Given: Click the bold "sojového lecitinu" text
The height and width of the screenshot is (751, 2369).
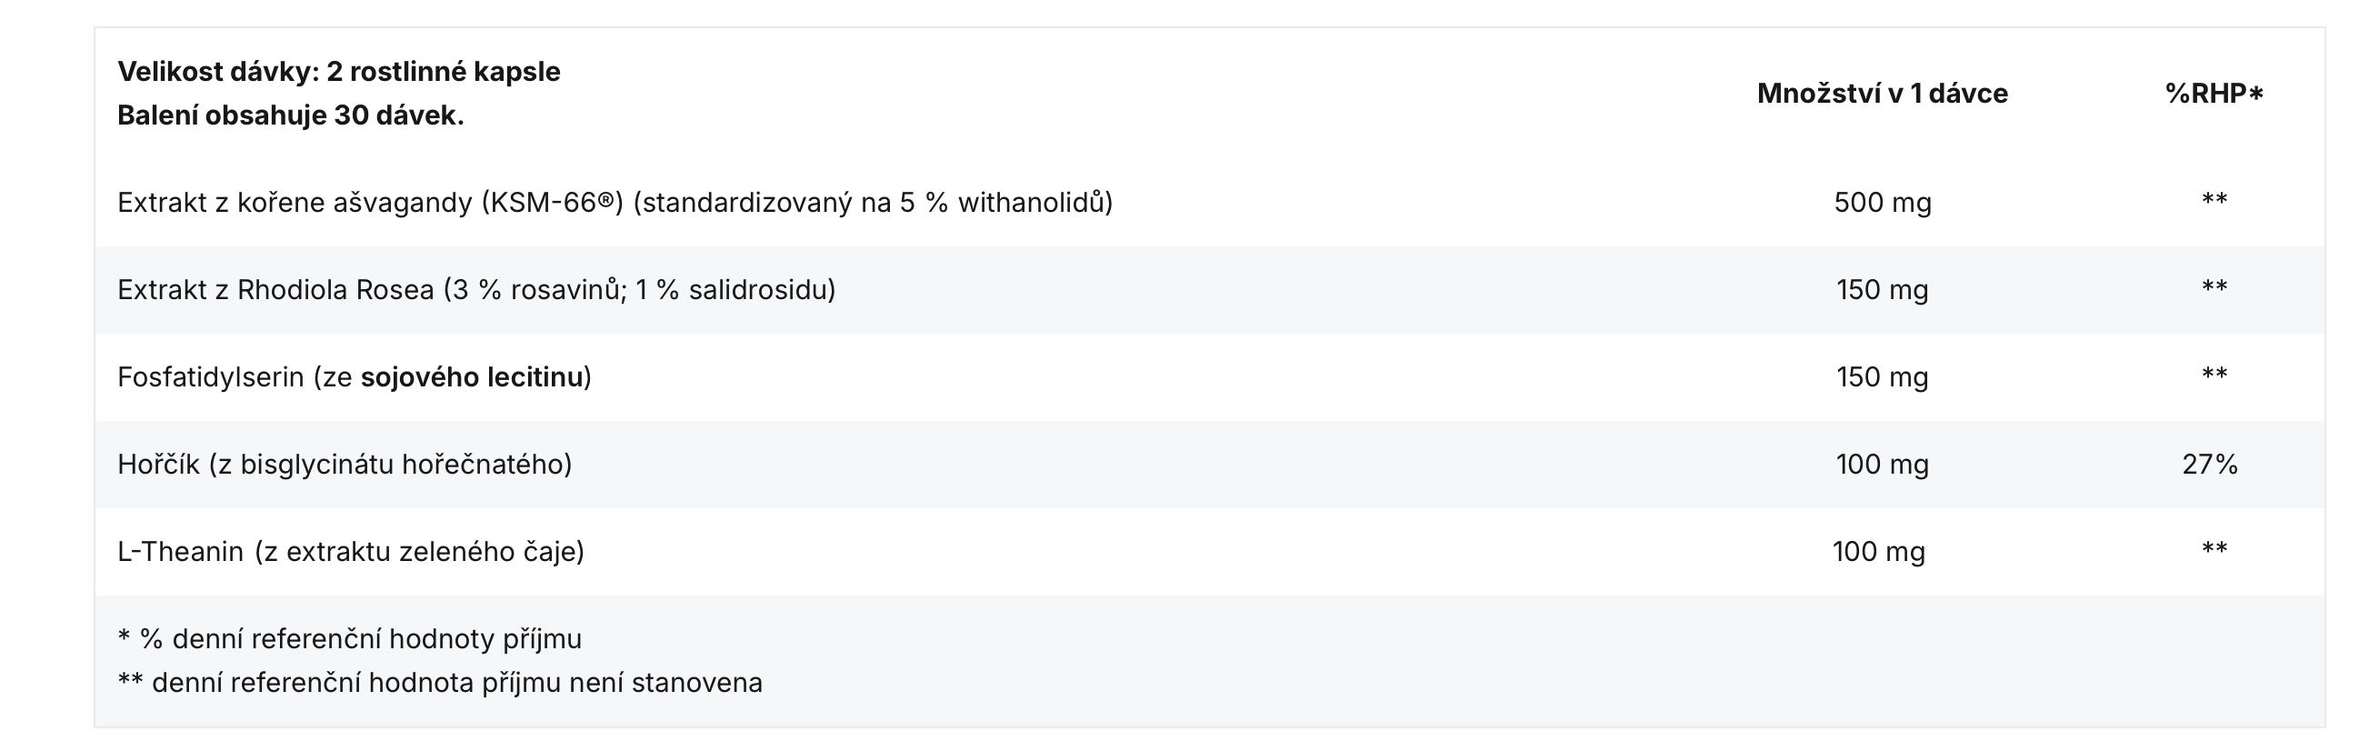Looking at the screenshot, I should (472, 377).
